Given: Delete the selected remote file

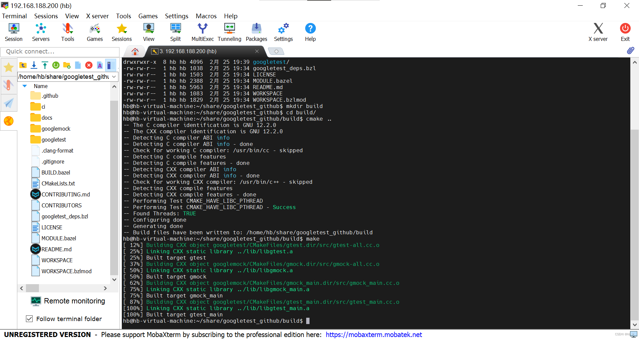Looking at the screenshot, I should tap(89, 65).
